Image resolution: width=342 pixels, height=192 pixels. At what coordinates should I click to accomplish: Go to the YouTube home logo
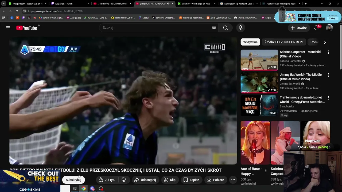(x=26, y=28)
